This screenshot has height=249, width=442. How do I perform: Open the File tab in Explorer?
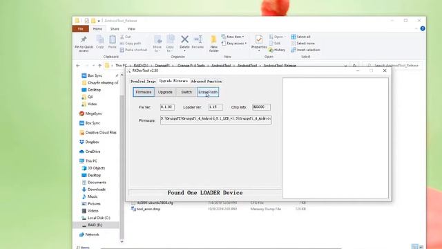[80, 29]
